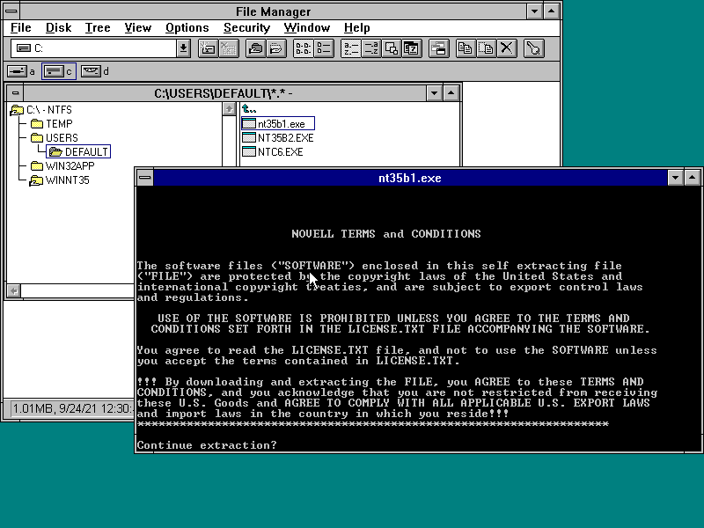Minimize the C:\USERS\DEFAULT child window

click(x=434, y=93)
